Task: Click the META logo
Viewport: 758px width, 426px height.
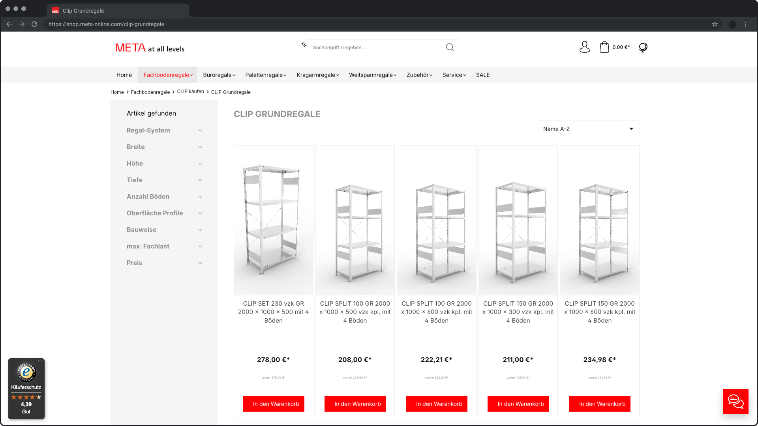Action: (x=149, y=47)
